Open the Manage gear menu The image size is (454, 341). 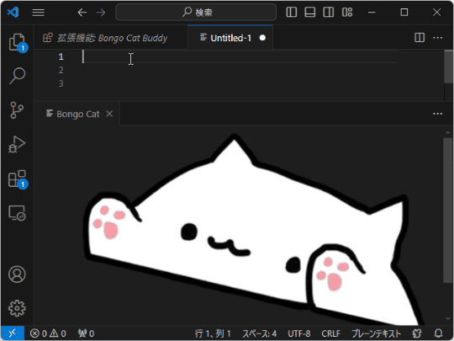(x=17, y=308)
